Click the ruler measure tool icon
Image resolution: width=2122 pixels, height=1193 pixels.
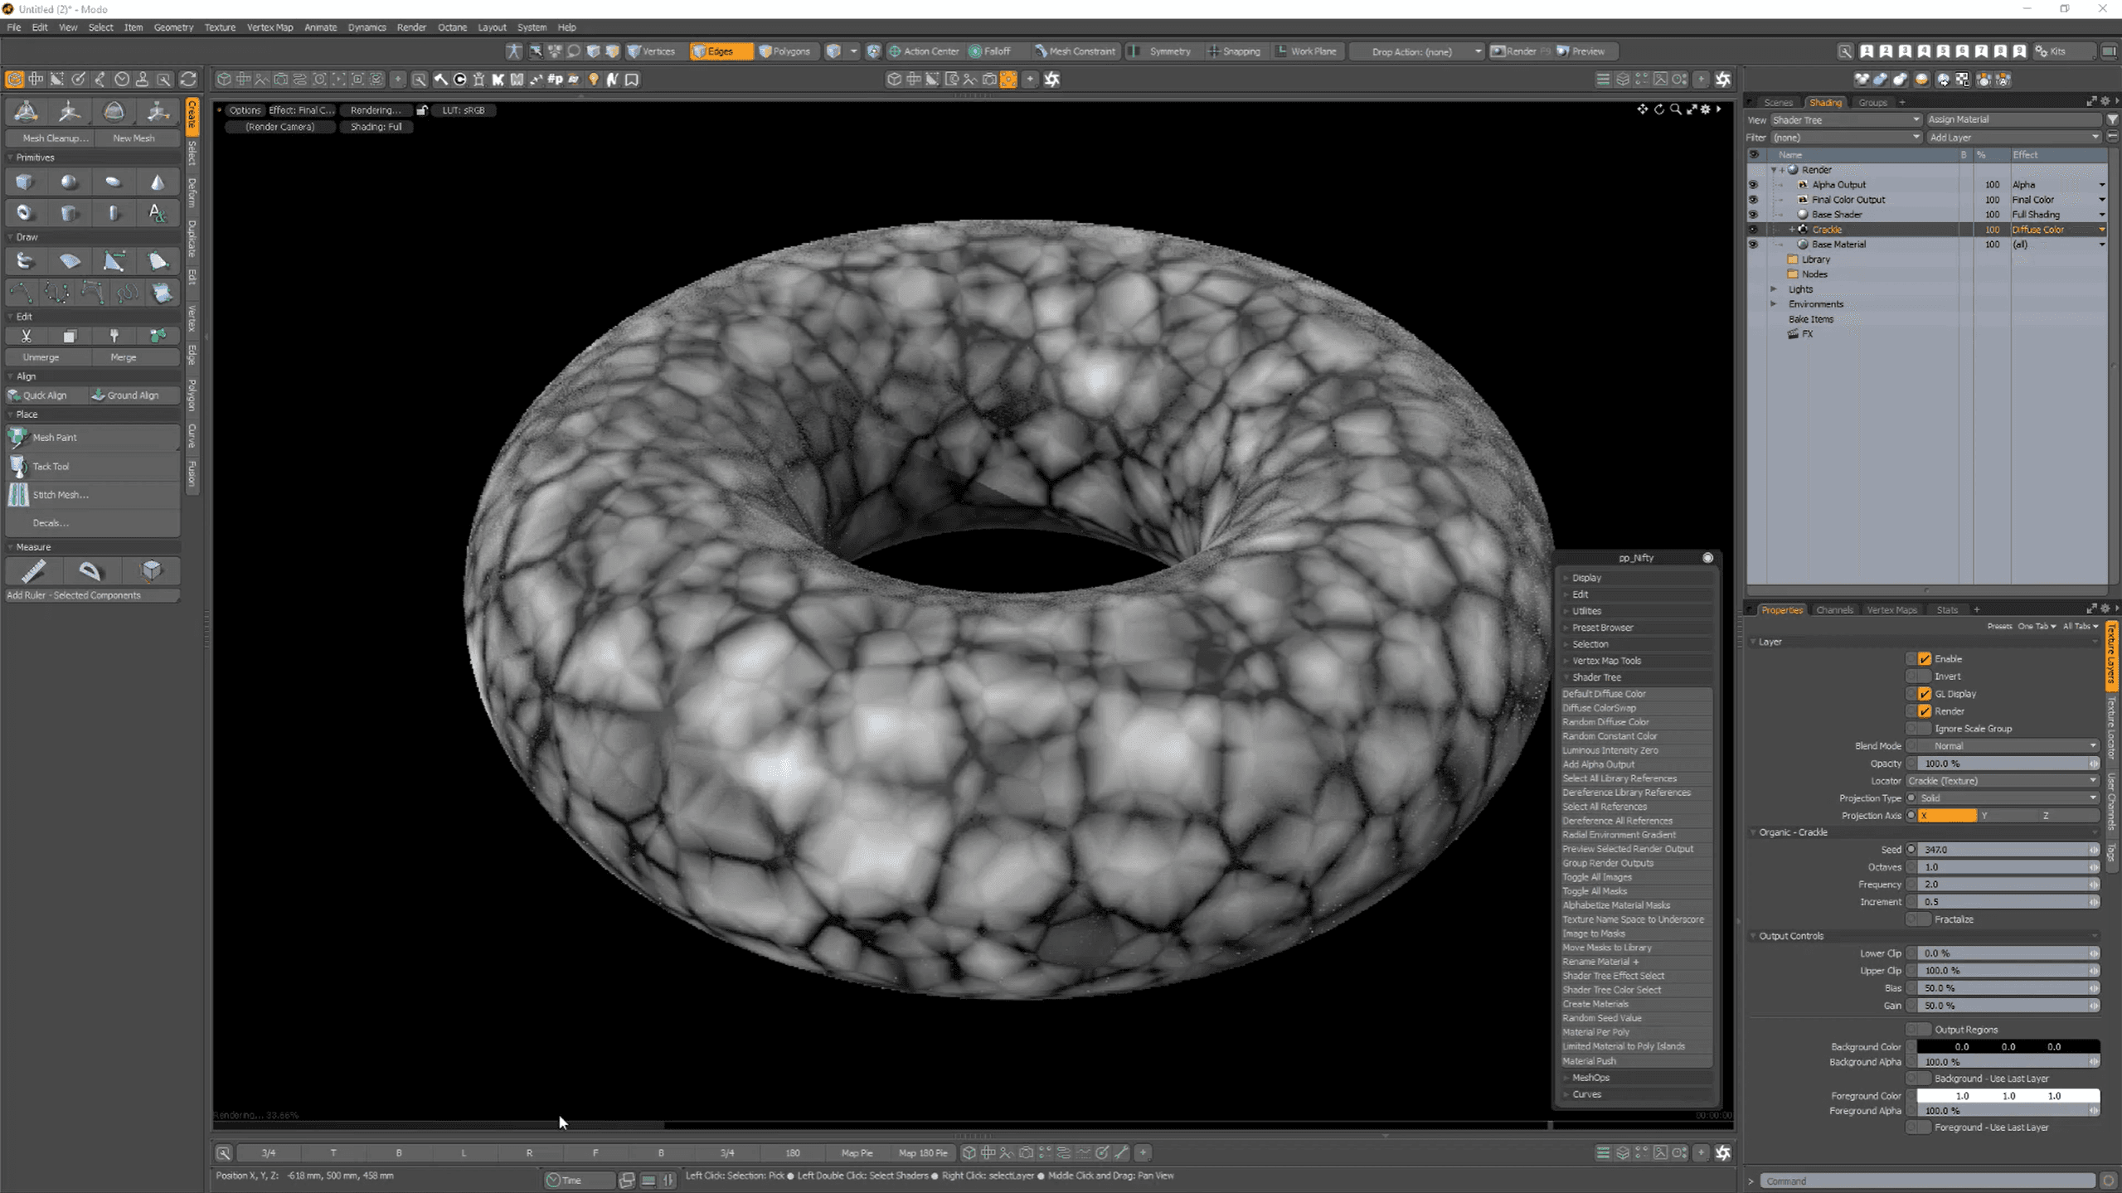point(33,570)
